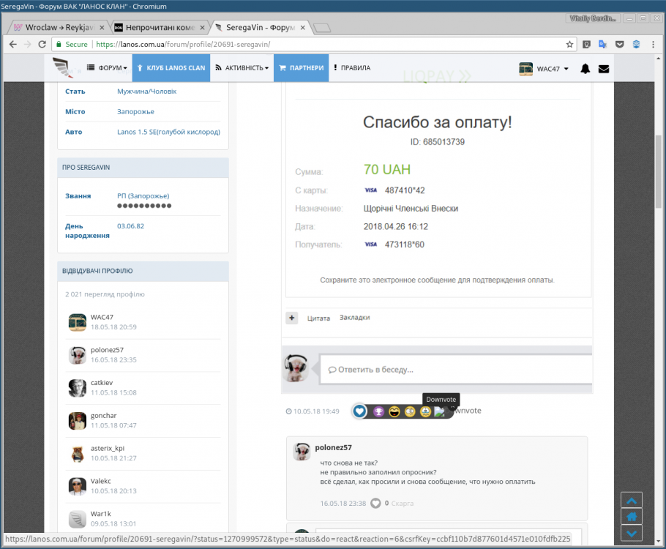Click the reply to conversation input field
Screen dimensions: 666x549
coord(454,370)
